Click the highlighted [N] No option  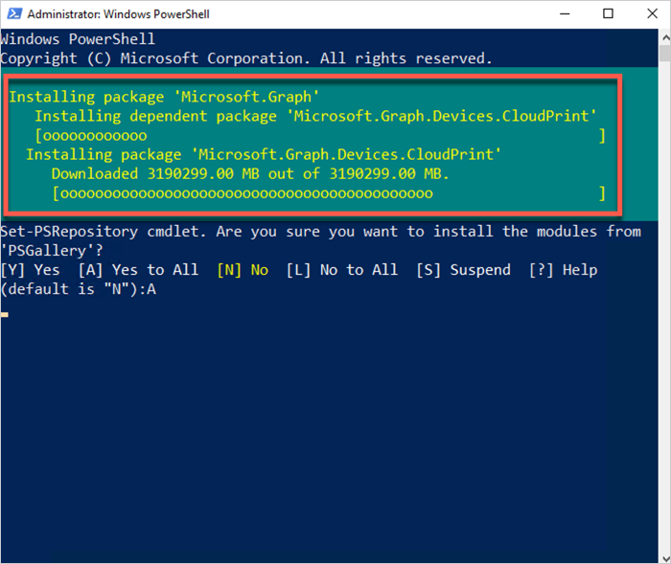(x=243, y=270)
